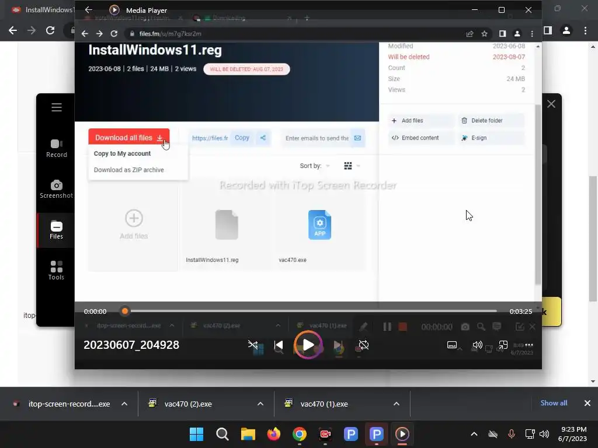Play the video in Media Player

(308, 345)
